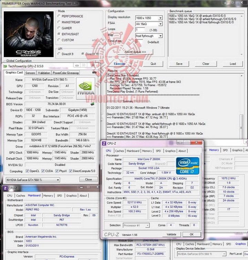This screenshot has height=260, width=248.
Task: Click the Save queue button
Action: (x=179, y=64)
